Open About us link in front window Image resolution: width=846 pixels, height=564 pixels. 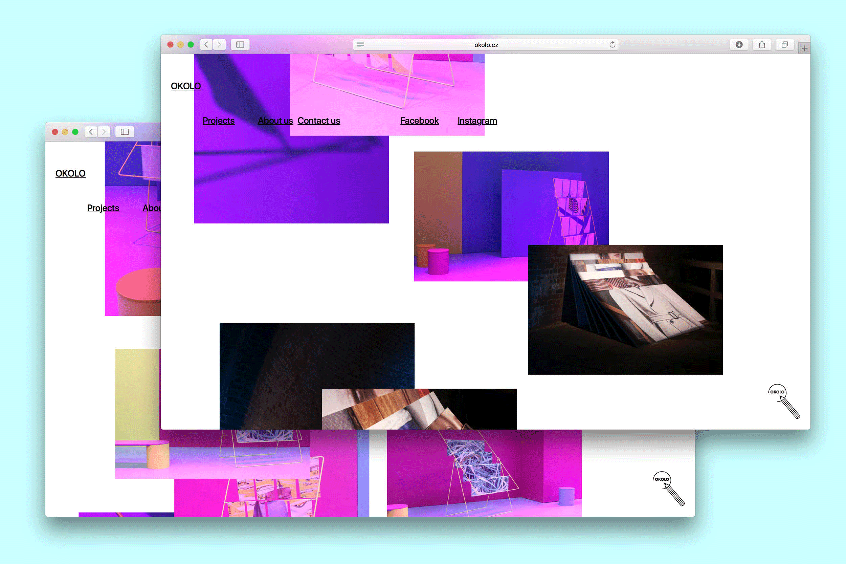(275, 121)
